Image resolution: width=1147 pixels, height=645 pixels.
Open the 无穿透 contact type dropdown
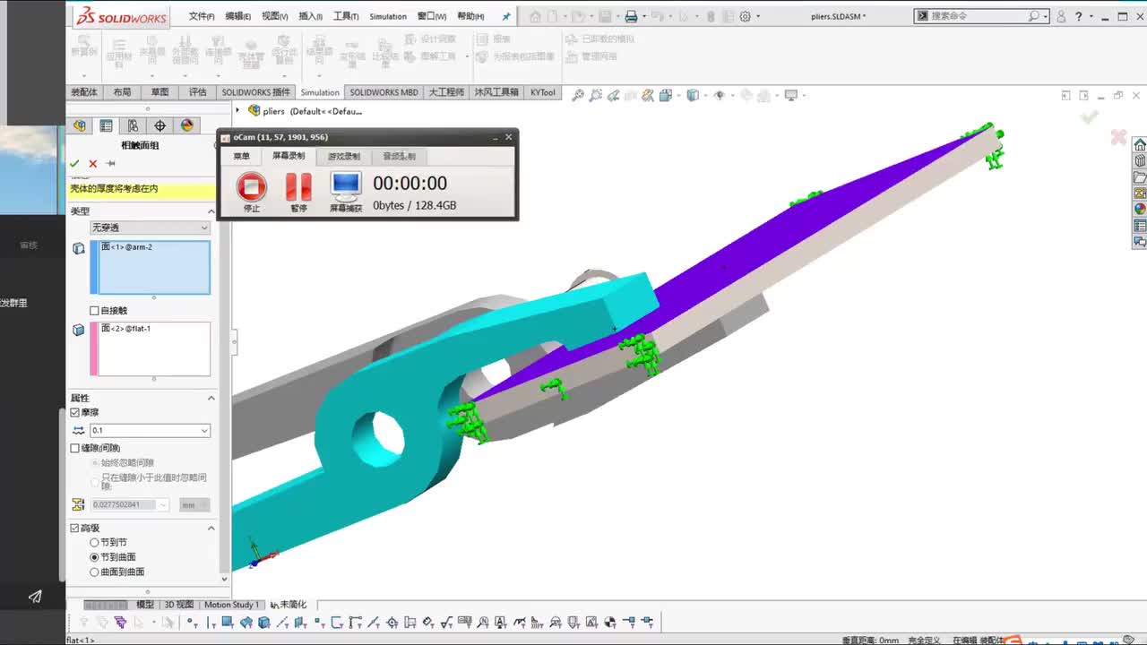[150, 228]
